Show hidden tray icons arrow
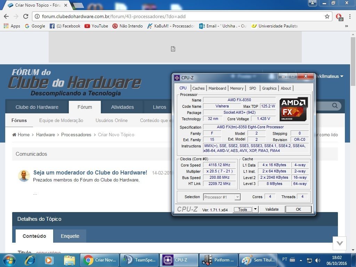The width and height of the screenshot is (356, 267). [x=301, y=260]
